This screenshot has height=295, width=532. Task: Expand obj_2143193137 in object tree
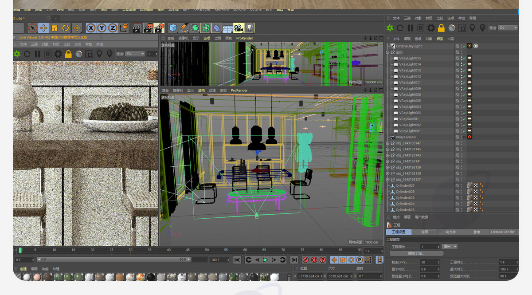pyautogui.click(x=388, y=180)
